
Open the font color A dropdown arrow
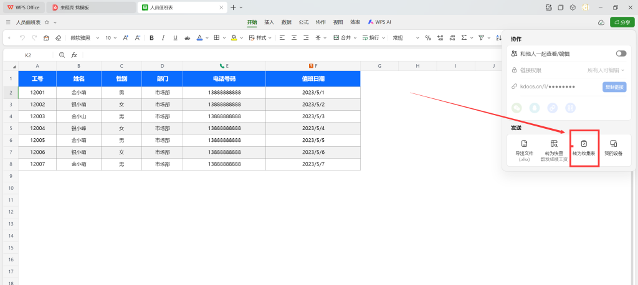(207, 38)
